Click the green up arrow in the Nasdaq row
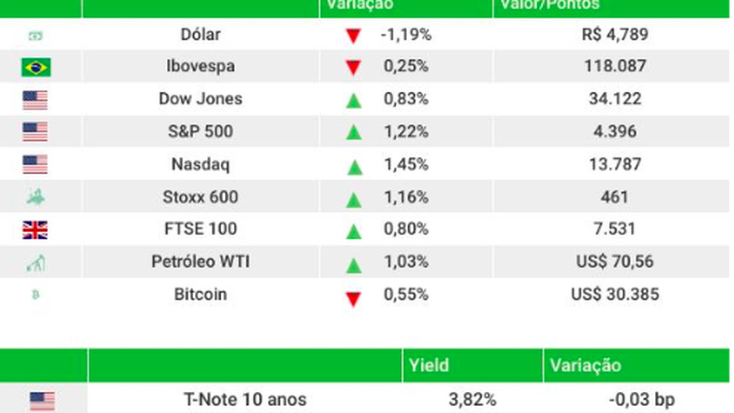 (354, 167)
